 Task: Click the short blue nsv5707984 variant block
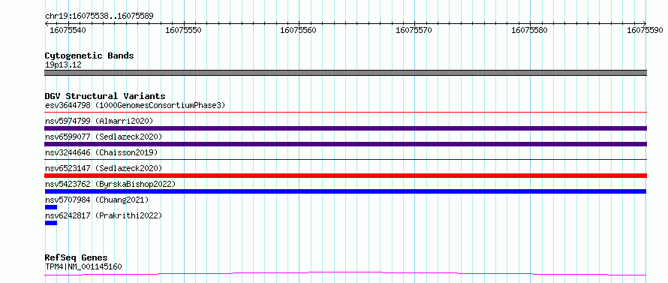coord(51,207)
